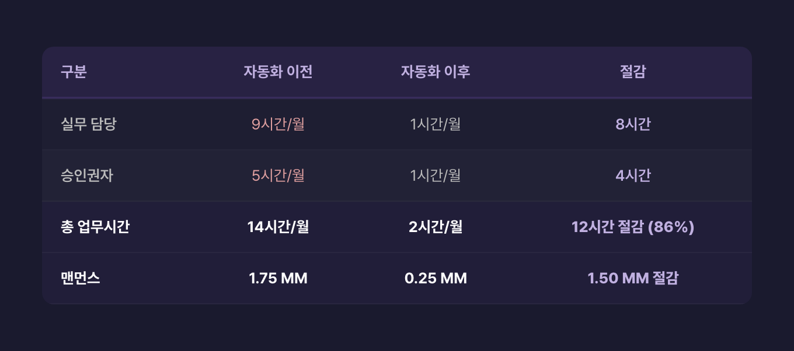Click 1시간/월 in the 실무 담당 row

point(436,124)
